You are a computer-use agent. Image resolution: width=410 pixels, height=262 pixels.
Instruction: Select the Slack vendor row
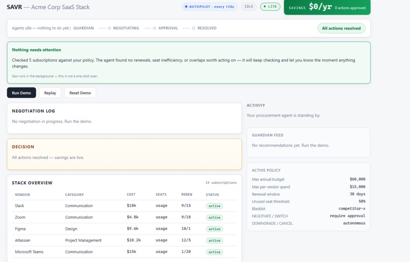coord(124,206)
